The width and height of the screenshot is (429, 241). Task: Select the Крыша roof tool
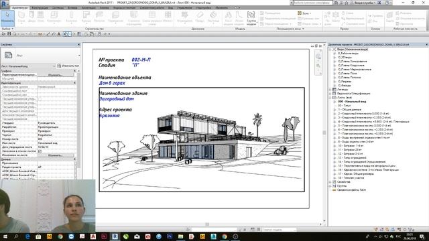86,17
